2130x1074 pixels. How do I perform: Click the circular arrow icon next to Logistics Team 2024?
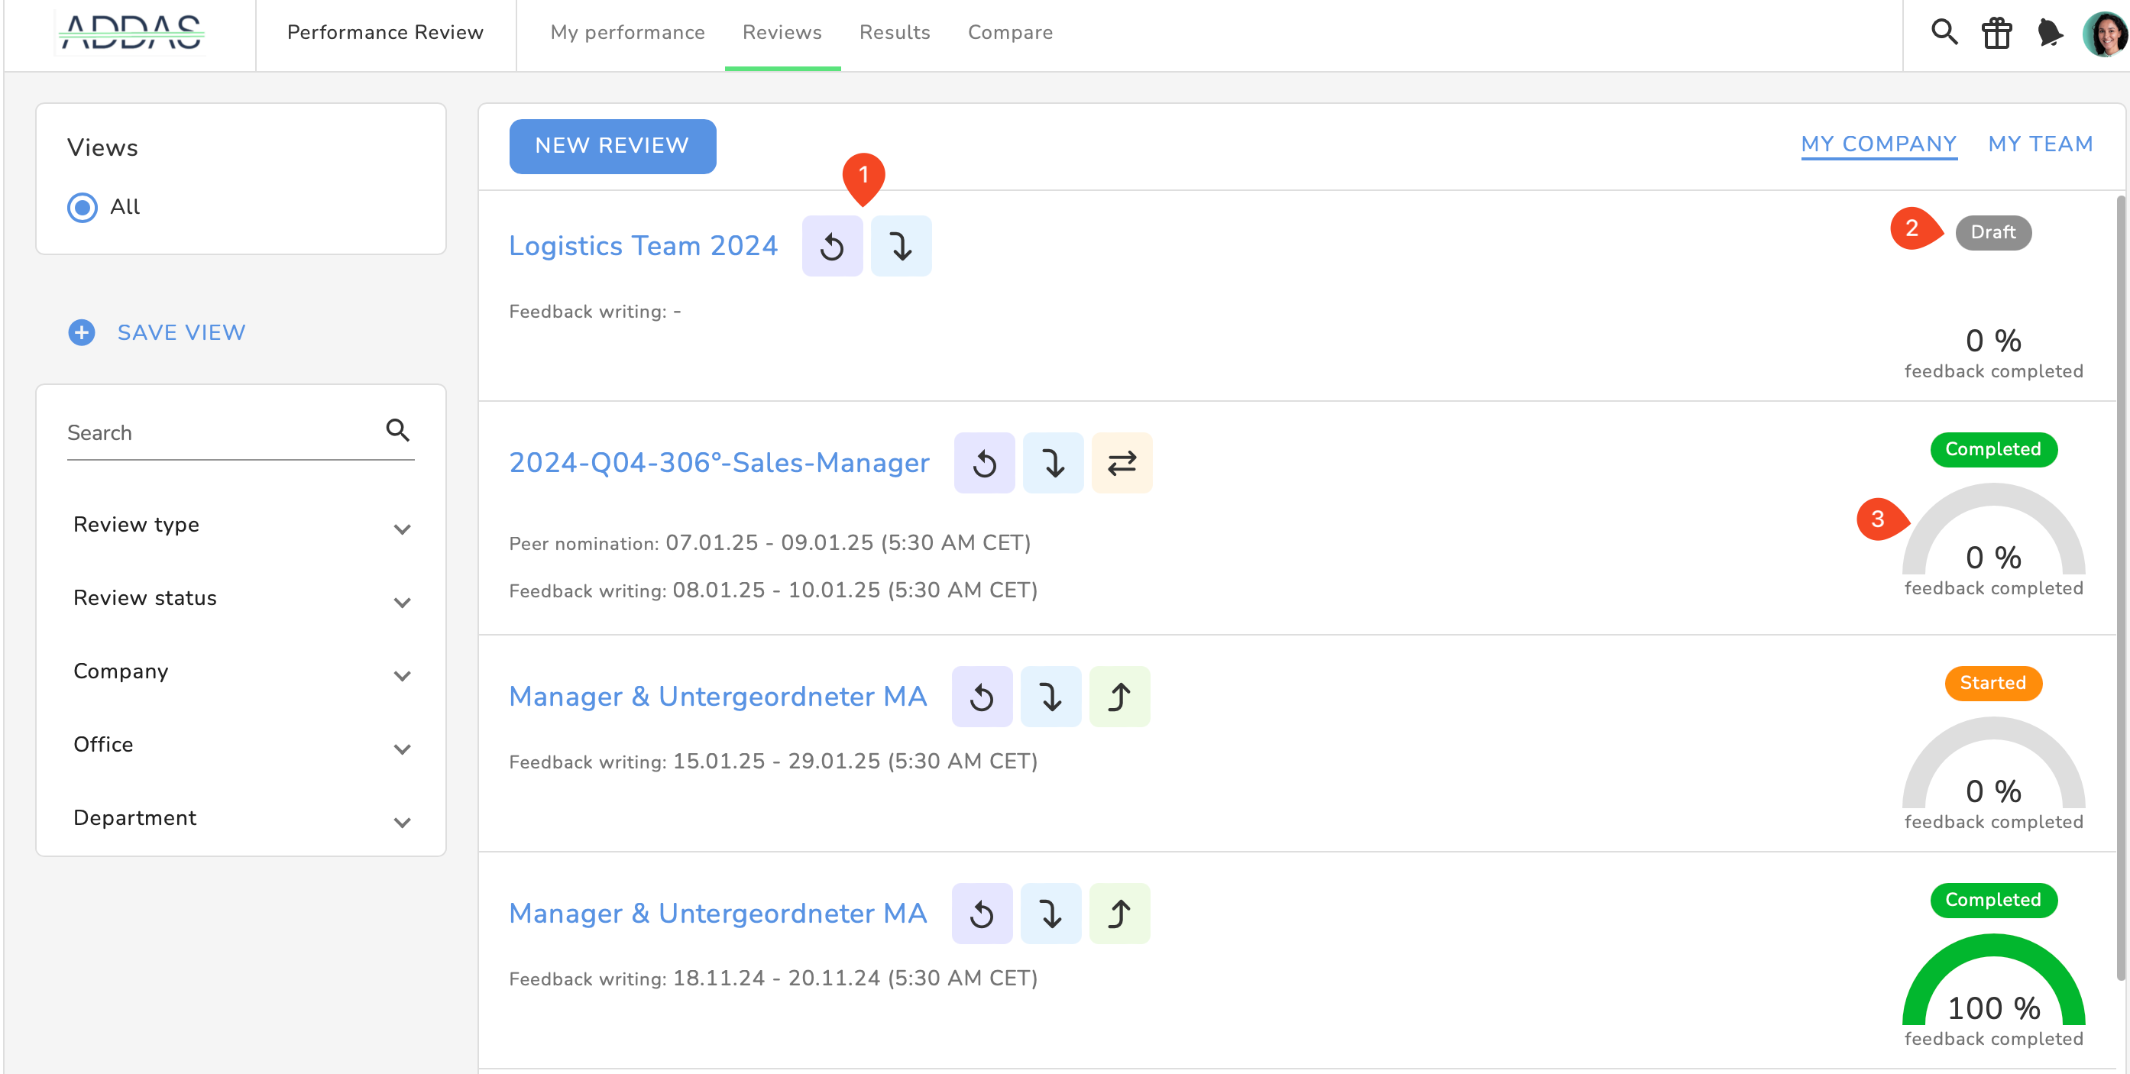click(832, 247)
